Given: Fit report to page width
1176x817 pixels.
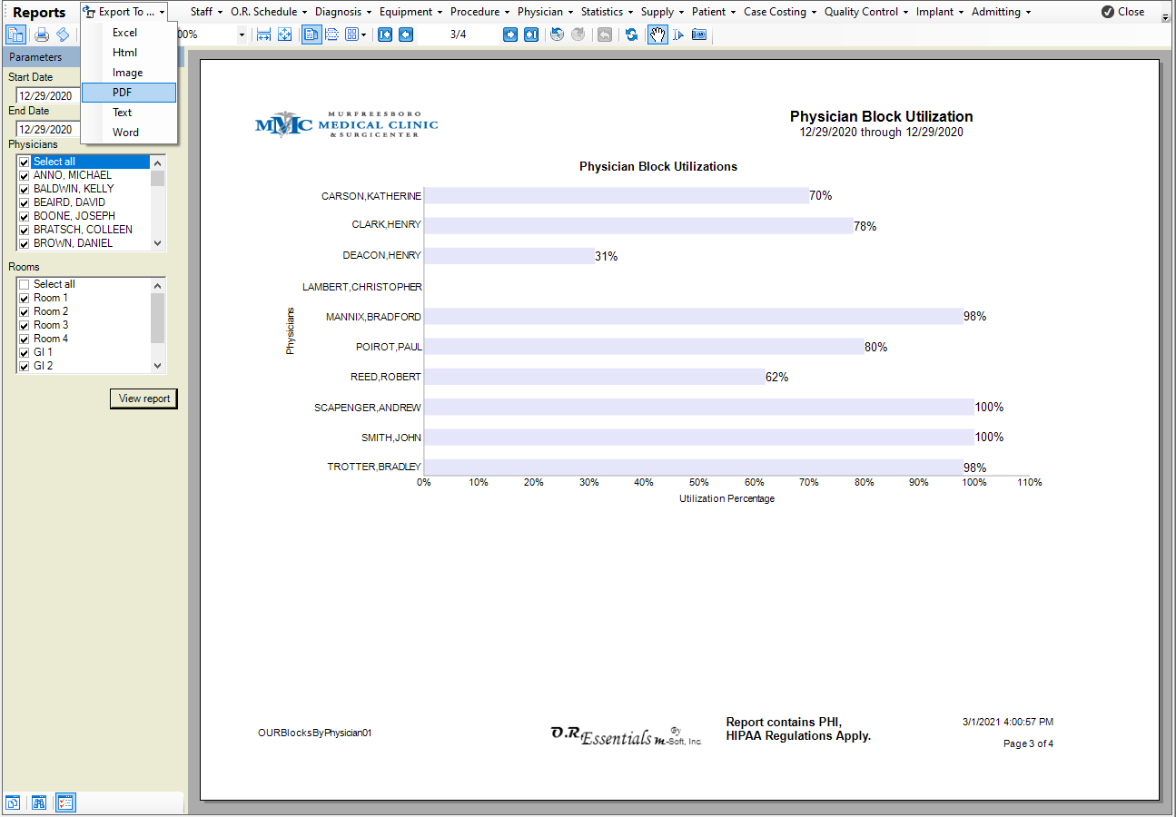Looking at the screenshot, I should tap(264, 34).
